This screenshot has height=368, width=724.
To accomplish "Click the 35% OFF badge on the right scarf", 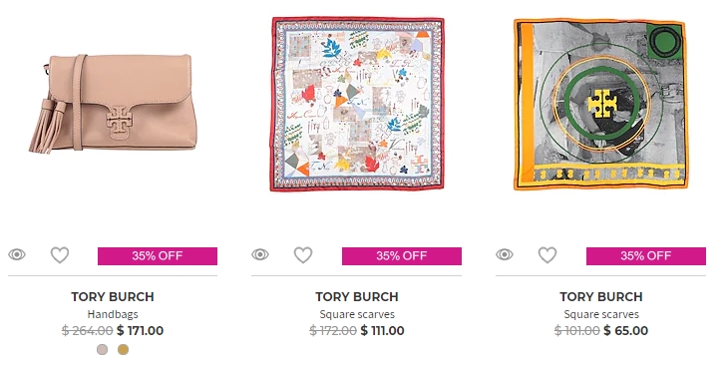I will (646, 255).
